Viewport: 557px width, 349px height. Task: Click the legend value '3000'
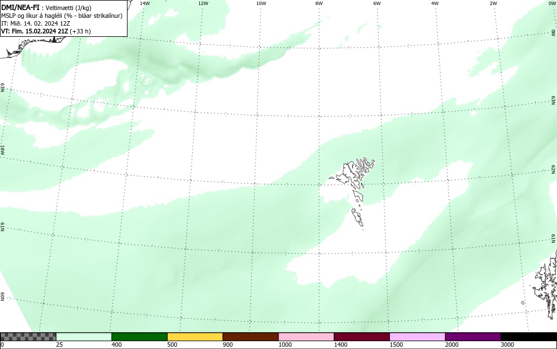[x=507, y=345]
